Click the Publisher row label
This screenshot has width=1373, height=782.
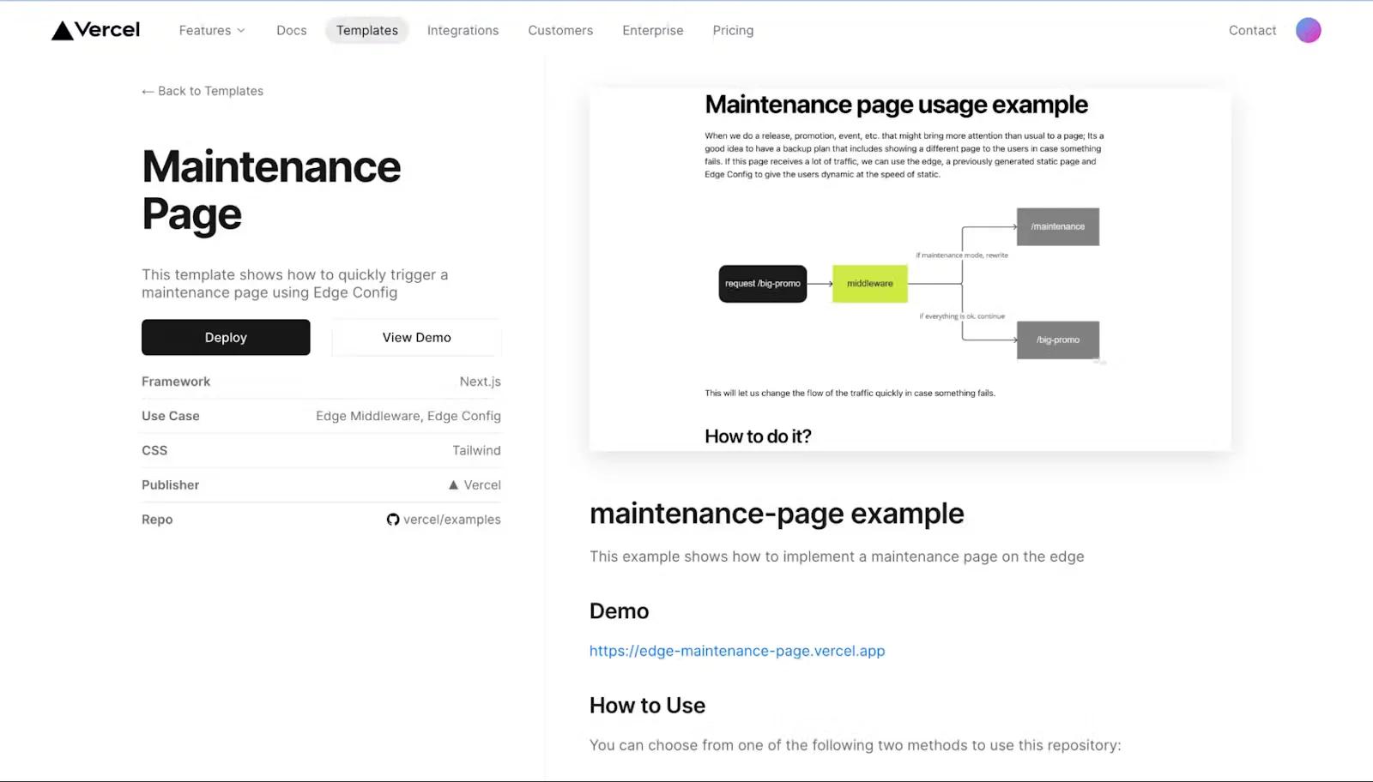pos(170,484)
